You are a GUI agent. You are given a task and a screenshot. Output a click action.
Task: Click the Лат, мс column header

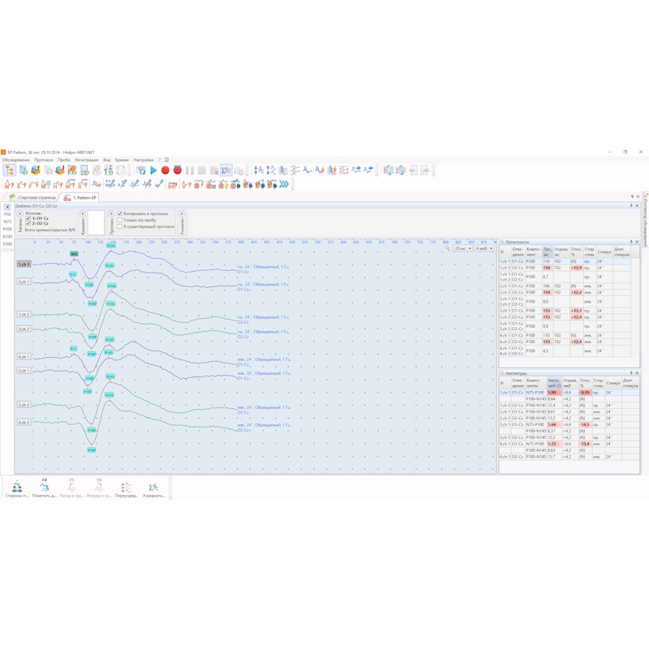[x=547, y=251]
